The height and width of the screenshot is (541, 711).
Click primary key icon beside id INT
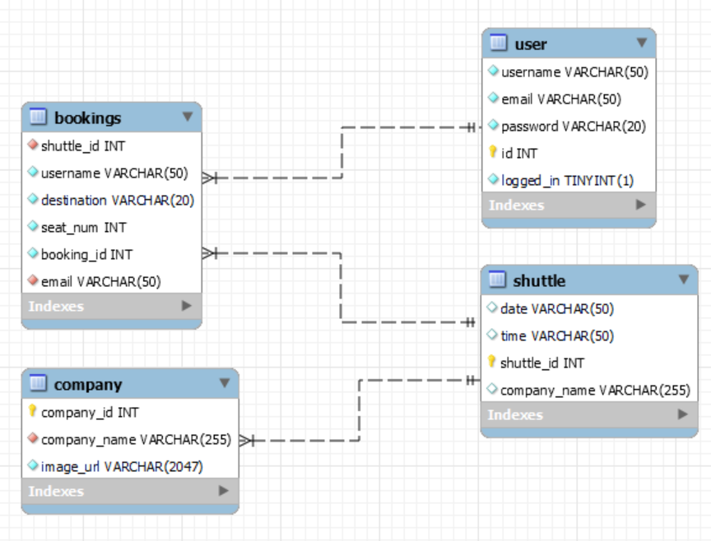[493, 152]
